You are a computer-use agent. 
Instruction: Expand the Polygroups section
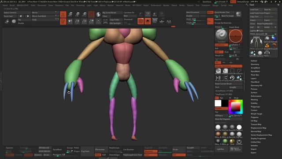255,107
